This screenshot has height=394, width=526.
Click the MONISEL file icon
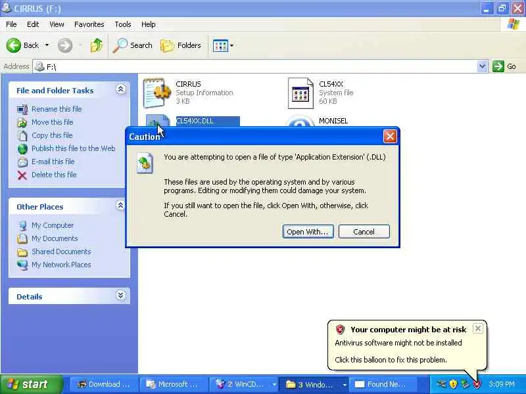point(300,121)
